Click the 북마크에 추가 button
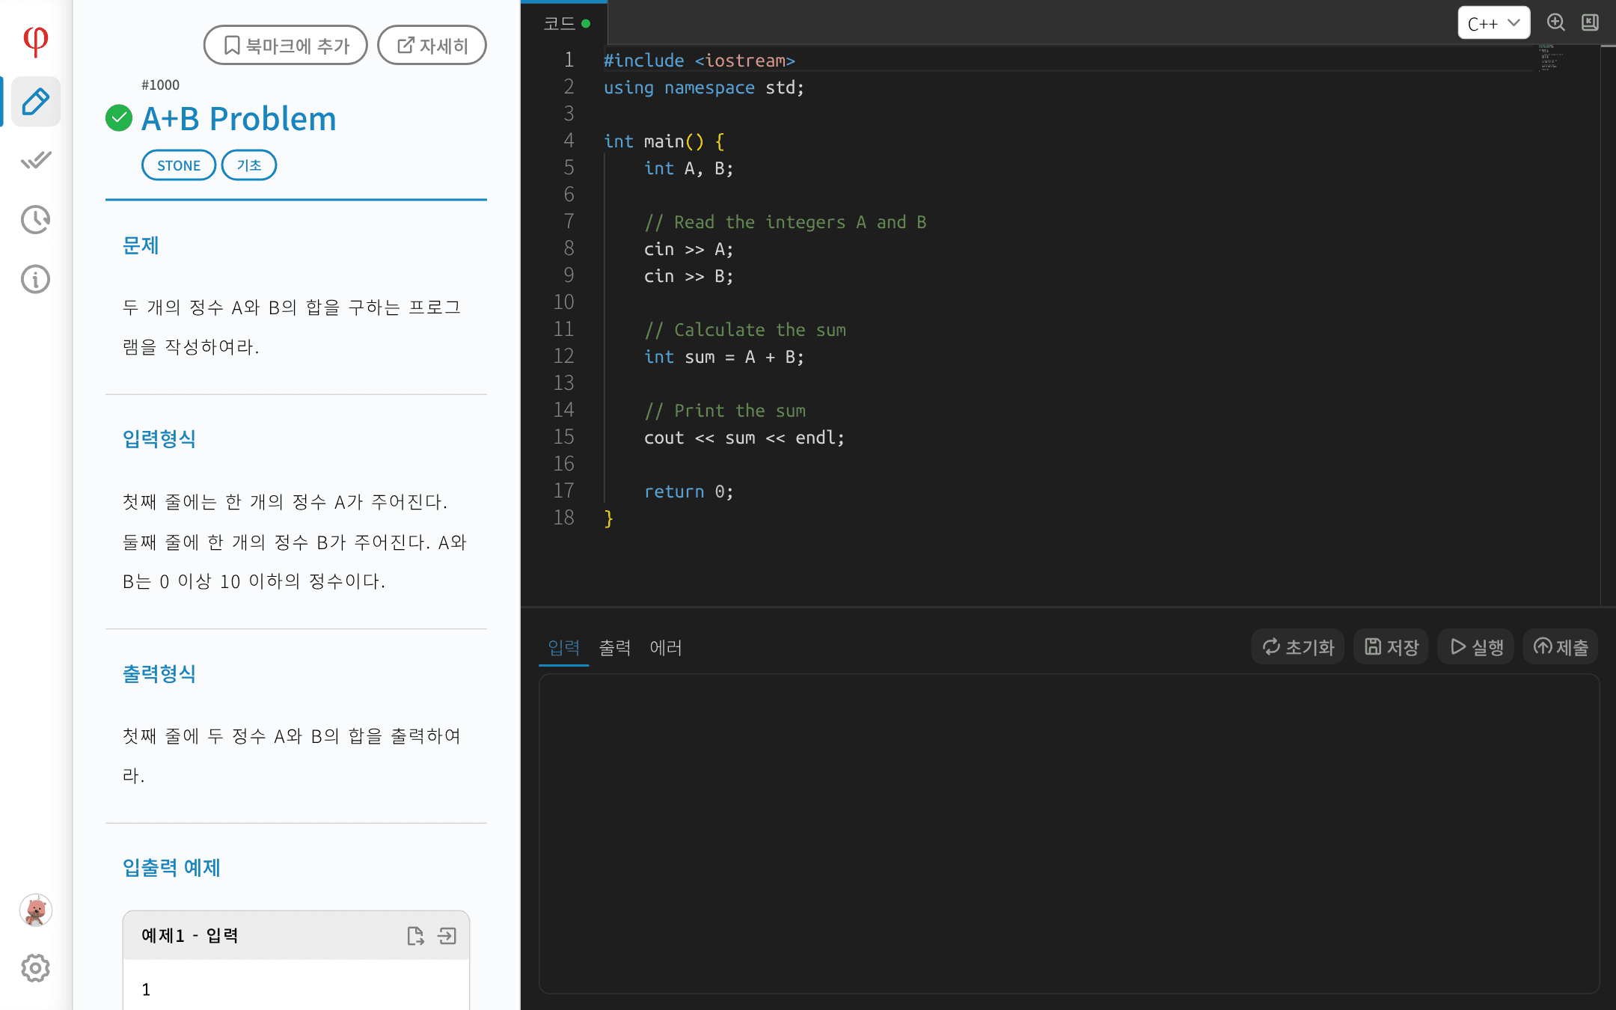1616x1010 pixels. coord(286,46)
